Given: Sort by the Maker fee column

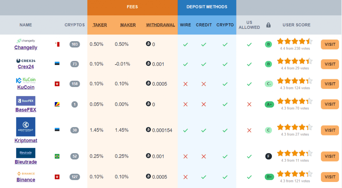Looking at the screenshot, I should coord(128,25).
